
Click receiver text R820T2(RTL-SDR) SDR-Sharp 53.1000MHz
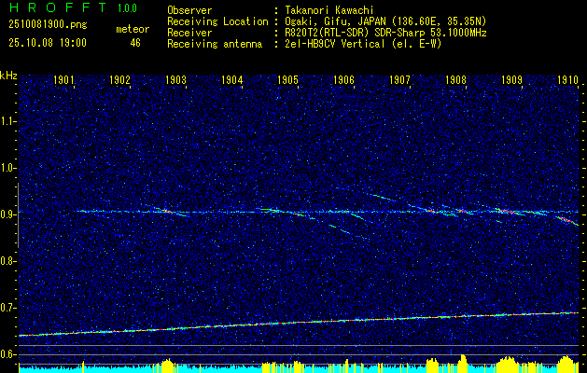point(385,33)
